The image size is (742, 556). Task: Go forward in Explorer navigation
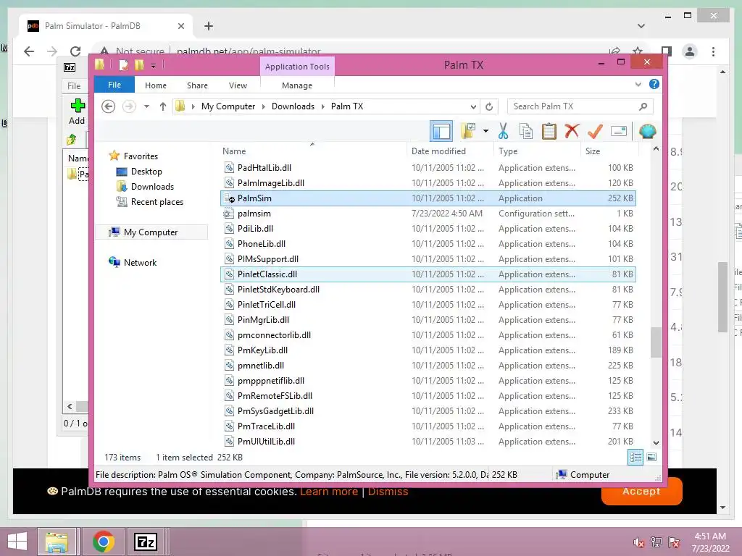[x=129, y=106]
